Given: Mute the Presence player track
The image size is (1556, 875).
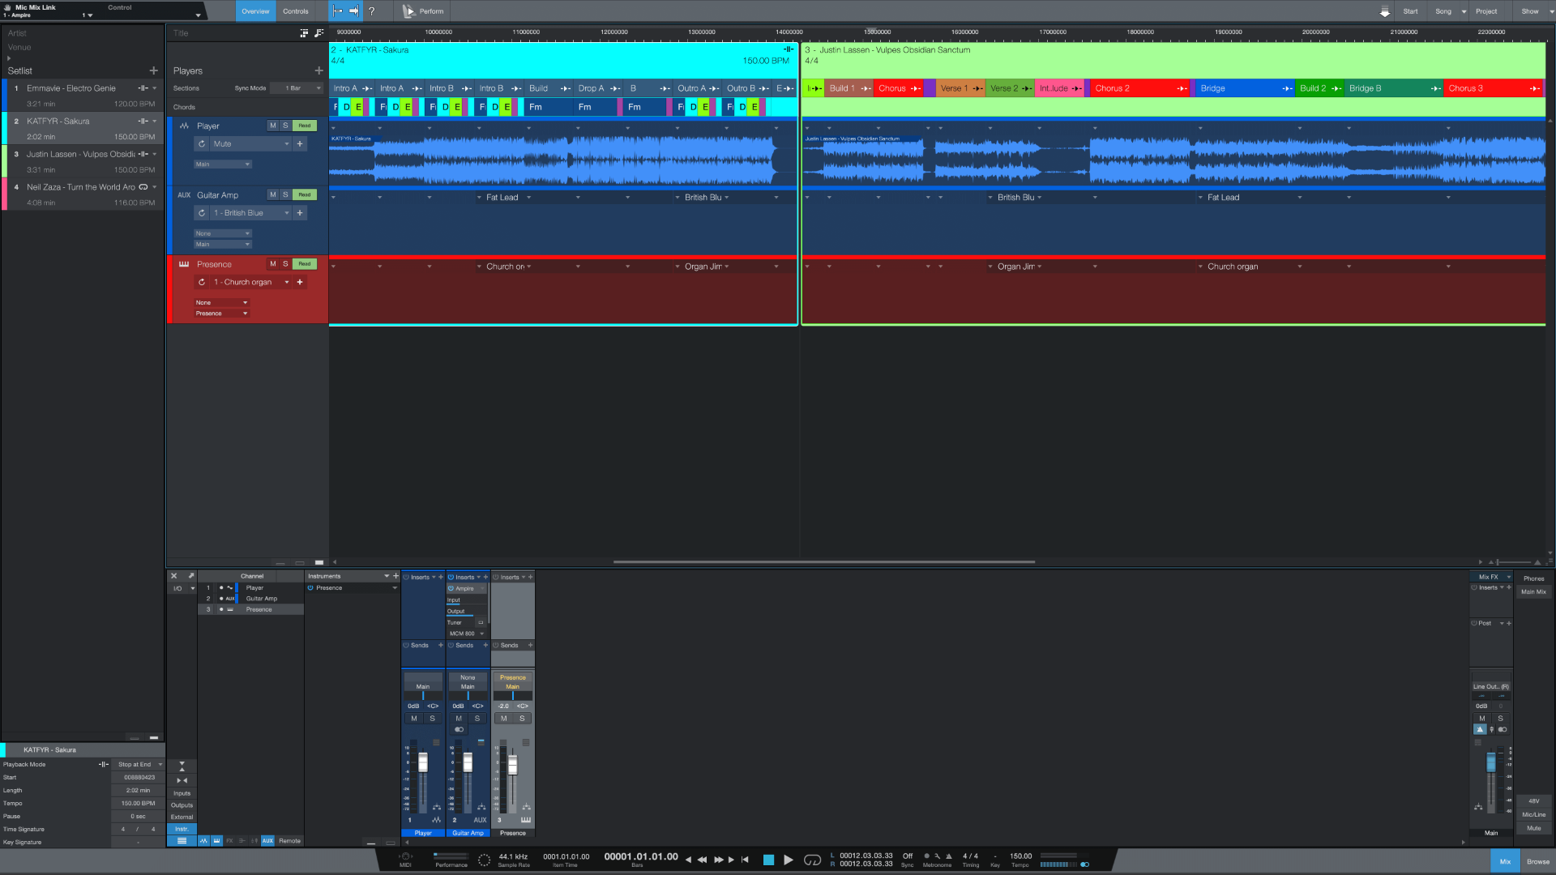Looking at the screenshot, I should (x=272, y=264).
